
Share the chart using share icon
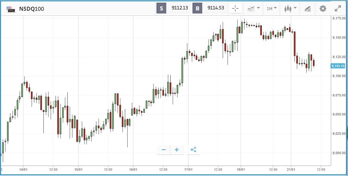[x=193, y=150]
